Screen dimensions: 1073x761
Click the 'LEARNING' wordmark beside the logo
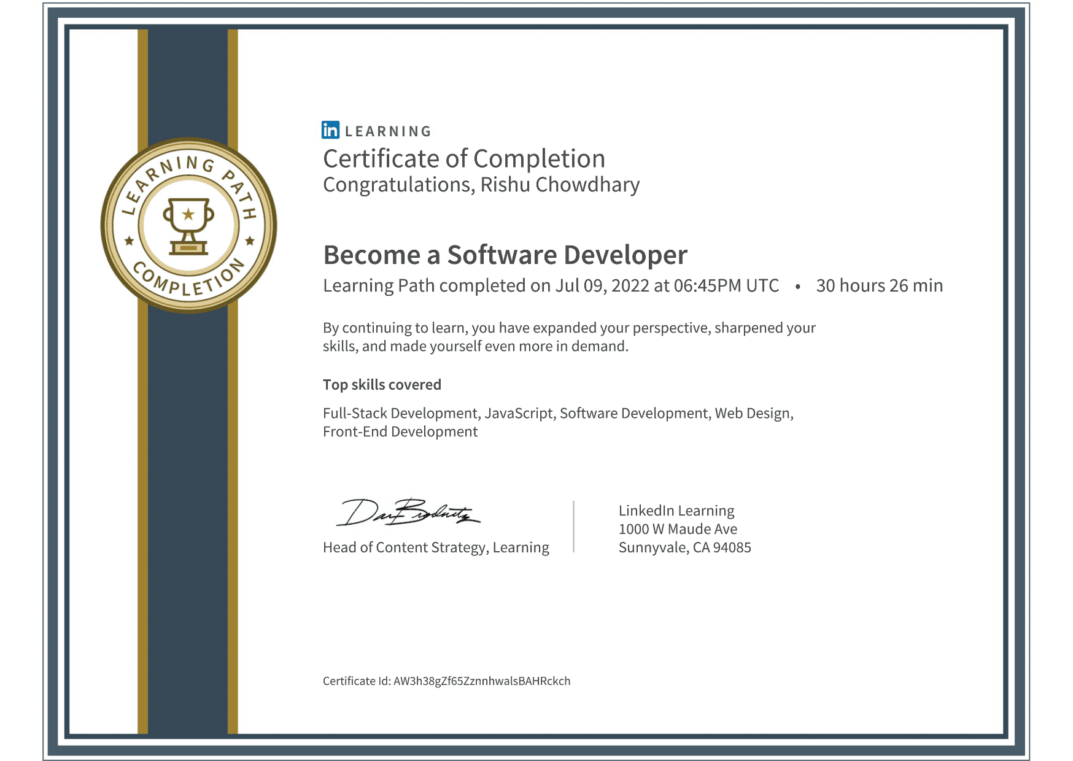click(388, 131)
